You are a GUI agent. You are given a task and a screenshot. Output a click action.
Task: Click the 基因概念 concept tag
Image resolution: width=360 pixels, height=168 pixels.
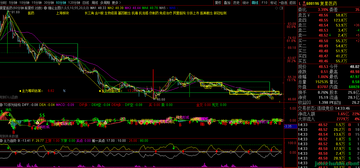[125, 13]
